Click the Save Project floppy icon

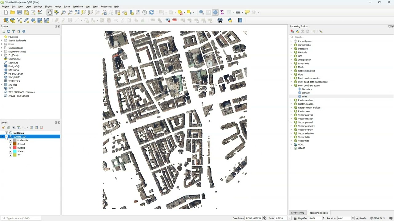pyautogui.click(x=19, y=12)
